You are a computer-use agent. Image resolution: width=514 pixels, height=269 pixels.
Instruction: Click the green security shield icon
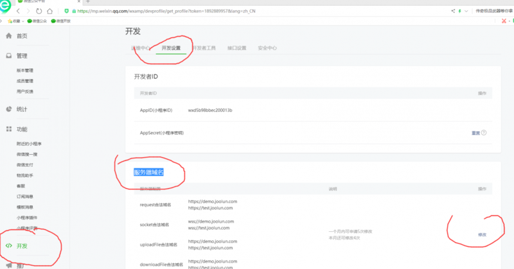point(67,11)
